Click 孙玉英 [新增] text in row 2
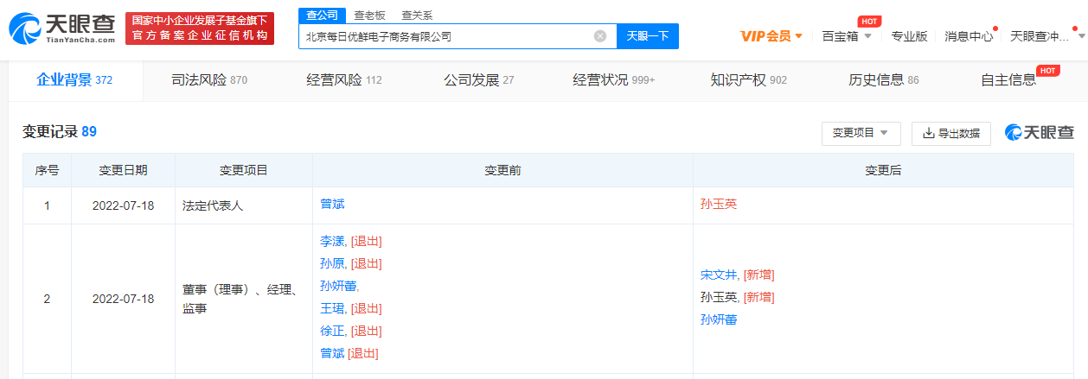Image resolution: width=1088 pixels, height=379 pixels. (x=738, y=297)
